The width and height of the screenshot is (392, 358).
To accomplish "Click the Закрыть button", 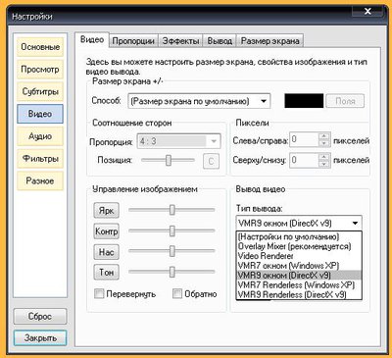I will (x=40, y=338).
